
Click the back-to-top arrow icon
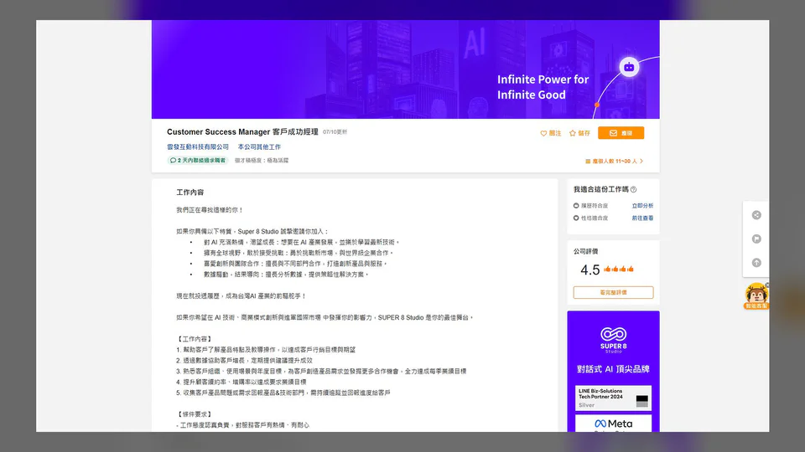pos(756,262)
